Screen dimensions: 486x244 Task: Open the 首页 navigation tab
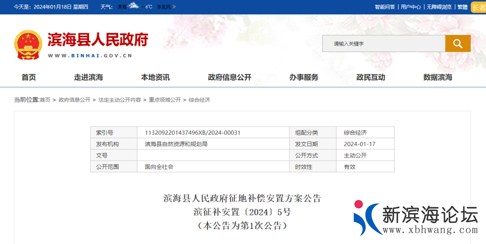tap(29, 77)
